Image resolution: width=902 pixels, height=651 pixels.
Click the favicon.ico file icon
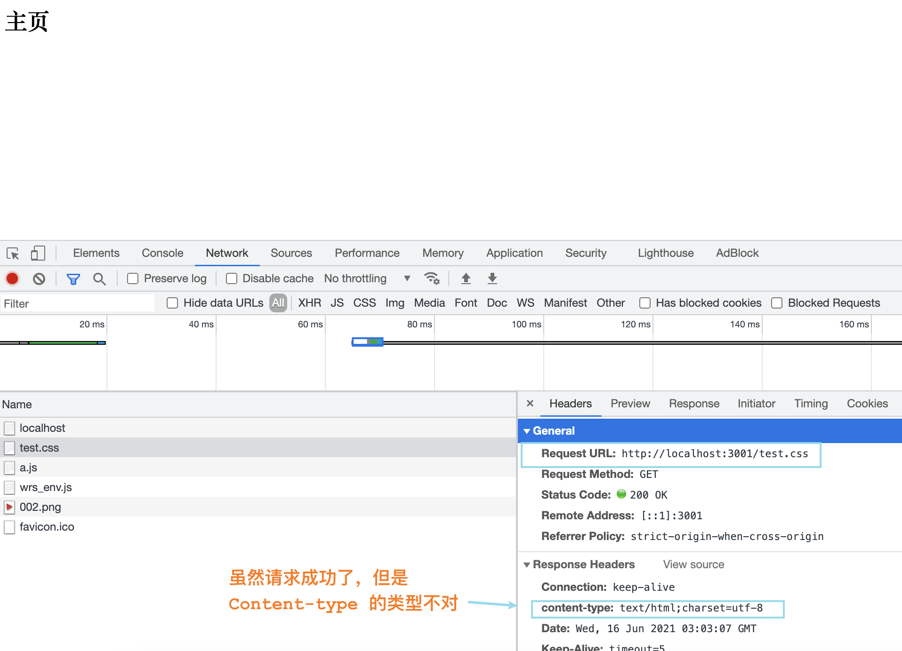[x=9, y=527]
